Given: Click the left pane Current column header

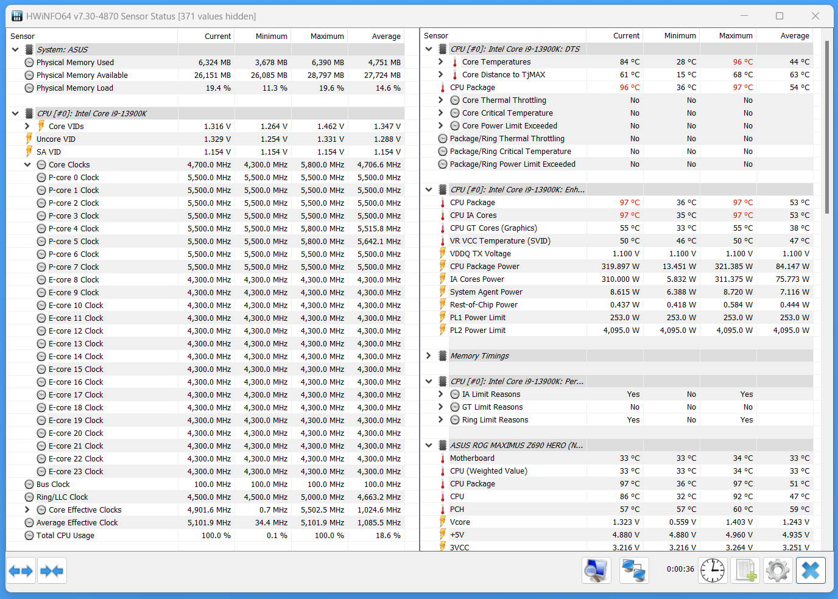Looking at the screenshot, I should click(x=206, y=36).
